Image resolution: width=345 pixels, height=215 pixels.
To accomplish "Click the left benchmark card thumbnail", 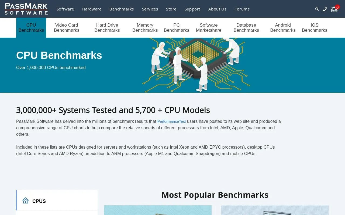I will [158, 210].
